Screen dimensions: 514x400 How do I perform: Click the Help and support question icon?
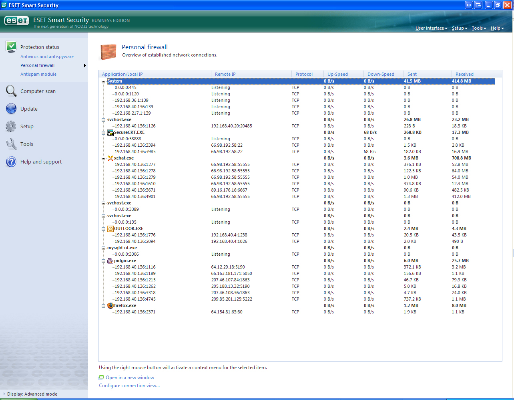11,162
